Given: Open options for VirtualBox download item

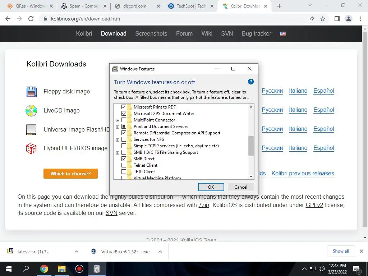Looking at the screenshot, I should [x=160, y=252].
